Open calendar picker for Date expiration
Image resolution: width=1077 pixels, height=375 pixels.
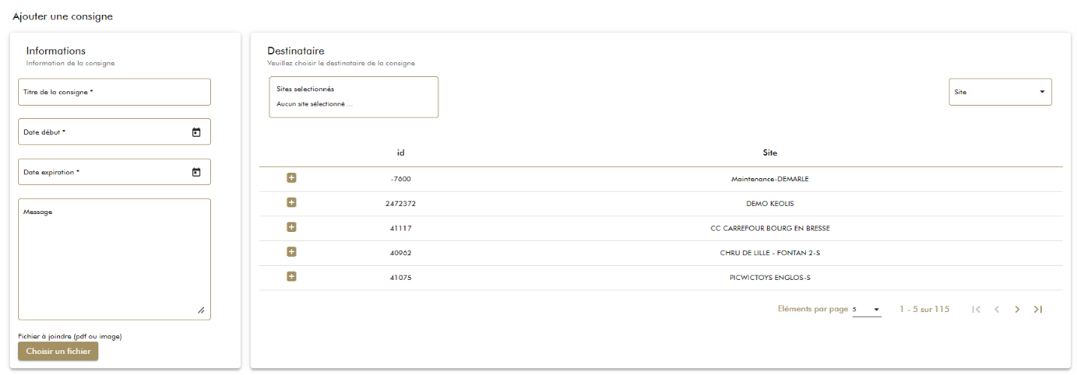(x=196, y=172)
